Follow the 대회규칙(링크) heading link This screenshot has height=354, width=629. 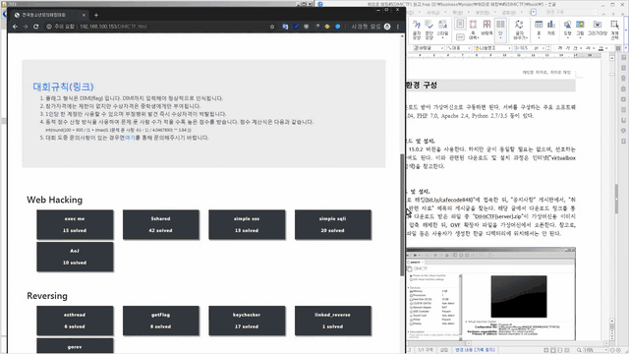pos(63,87)
